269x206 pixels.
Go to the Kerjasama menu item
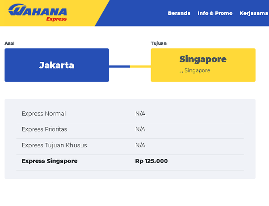[x=254, y=13]
